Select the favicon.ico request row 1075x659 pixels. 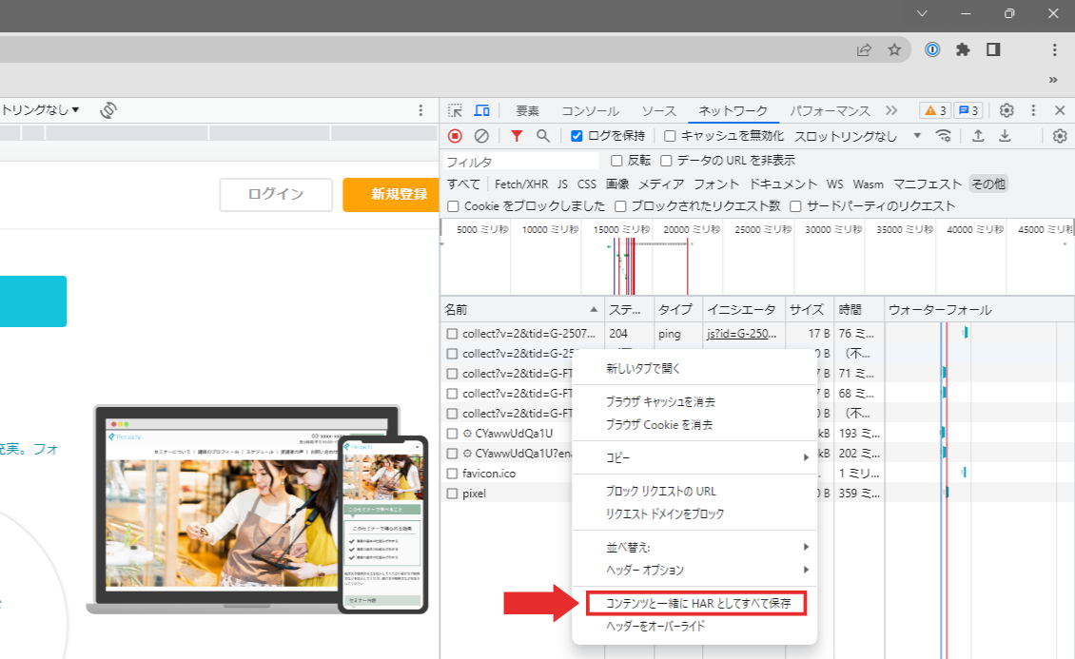click(661, 474)
